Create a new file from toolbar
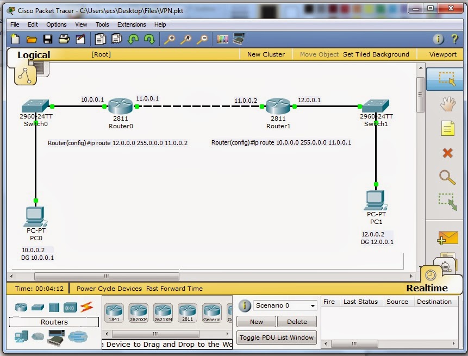 [x=15, y=39]
